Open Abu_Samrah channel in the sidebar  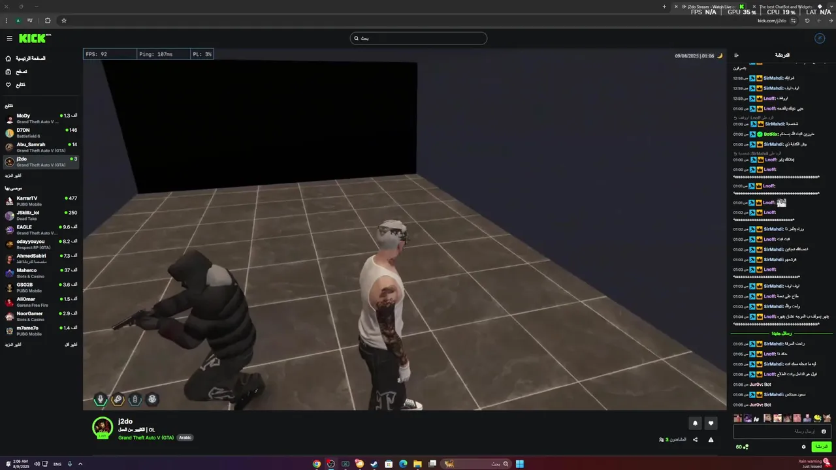point(42,147)
